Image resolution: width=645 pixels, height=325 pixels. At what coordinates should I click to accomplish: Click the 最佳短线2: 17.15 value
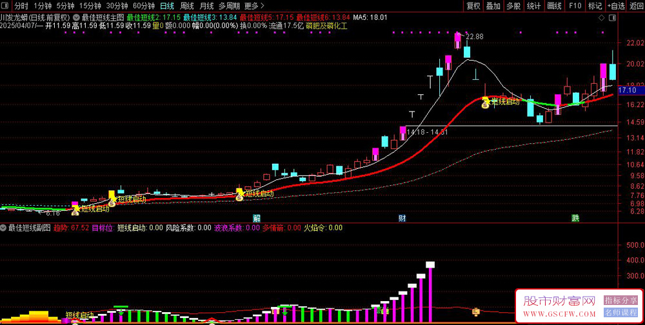click(154, 17)
